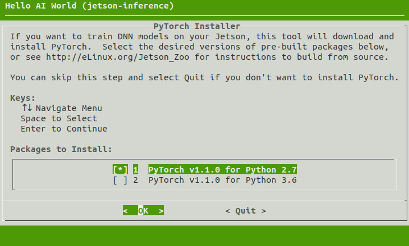Image resolution: width=409 pixels, height=246 pixels.
Task: Click the 'Keys:' label
Action: 22,98
